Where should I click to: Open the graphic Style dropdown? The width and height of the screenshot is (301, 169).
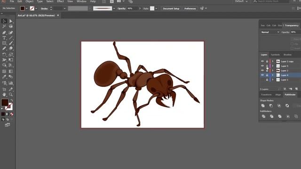156,8
